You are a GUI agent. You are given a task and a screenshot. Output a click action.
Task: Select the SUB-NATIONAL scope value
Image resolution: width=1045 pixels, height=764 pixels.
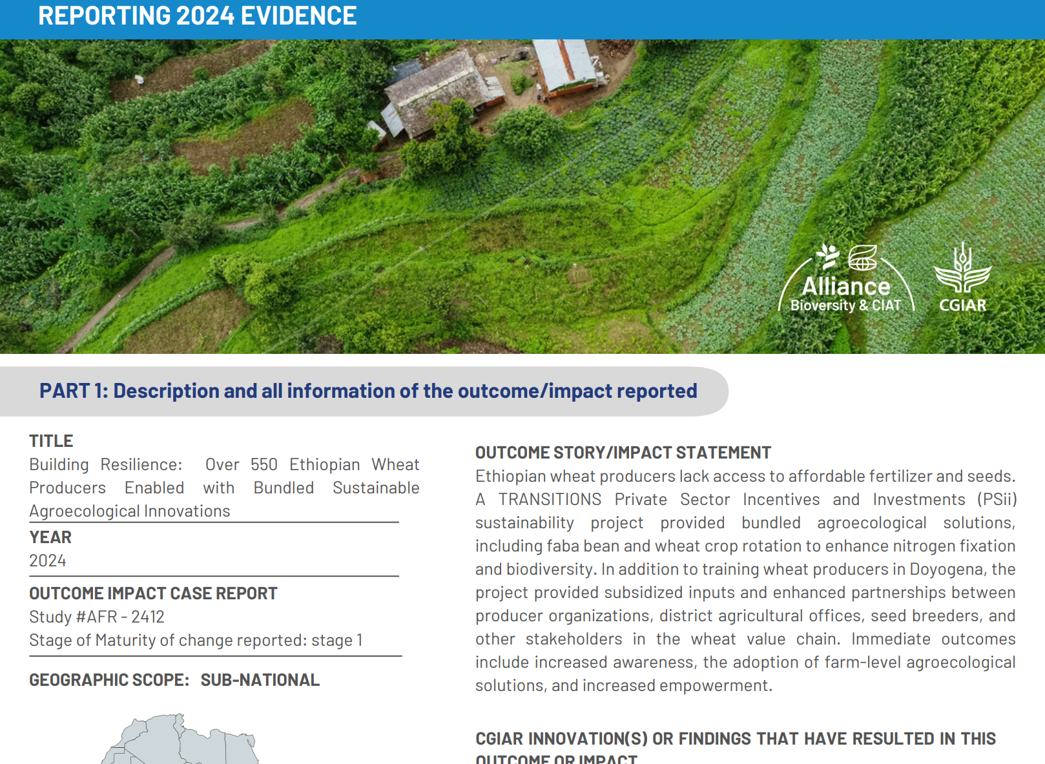tap(260, 680)
